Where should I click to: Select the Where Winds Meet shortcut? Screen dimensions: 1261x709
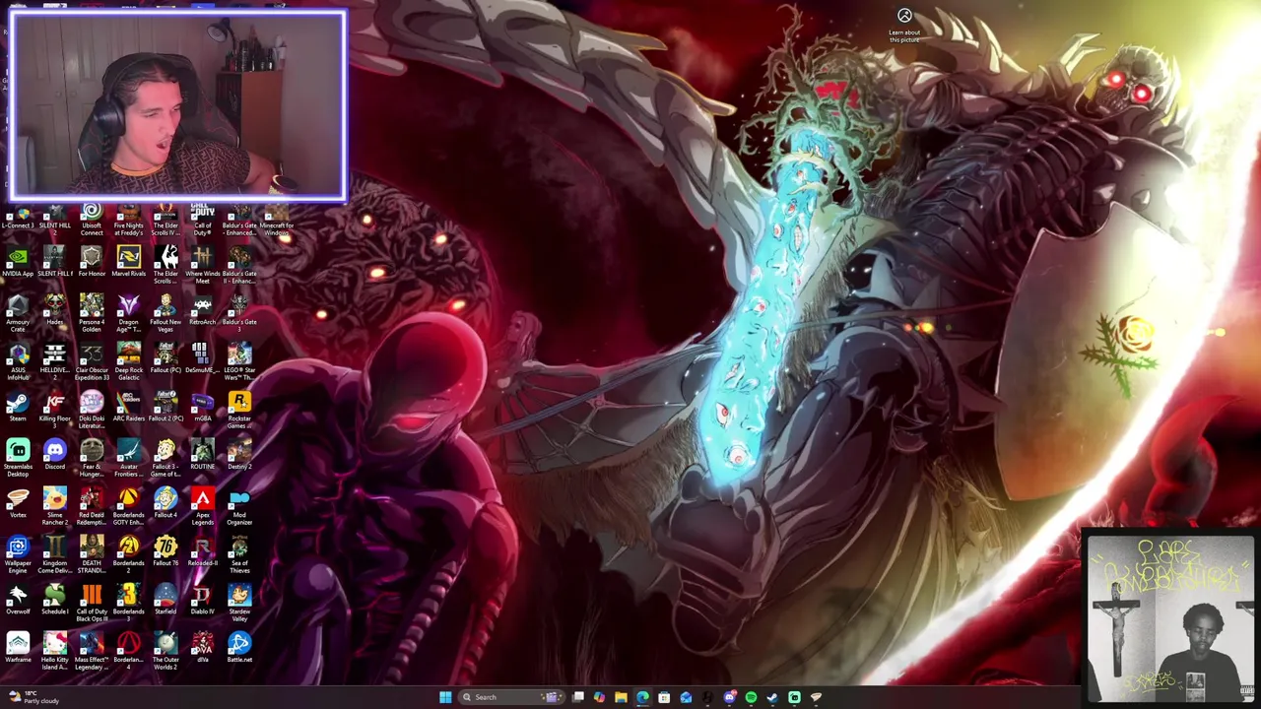coord(202,266)
